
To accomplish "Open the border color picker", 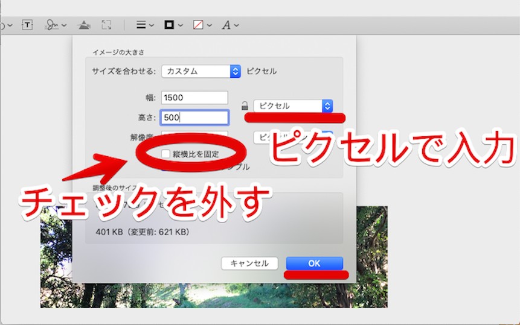I will (x=172, y=25).
